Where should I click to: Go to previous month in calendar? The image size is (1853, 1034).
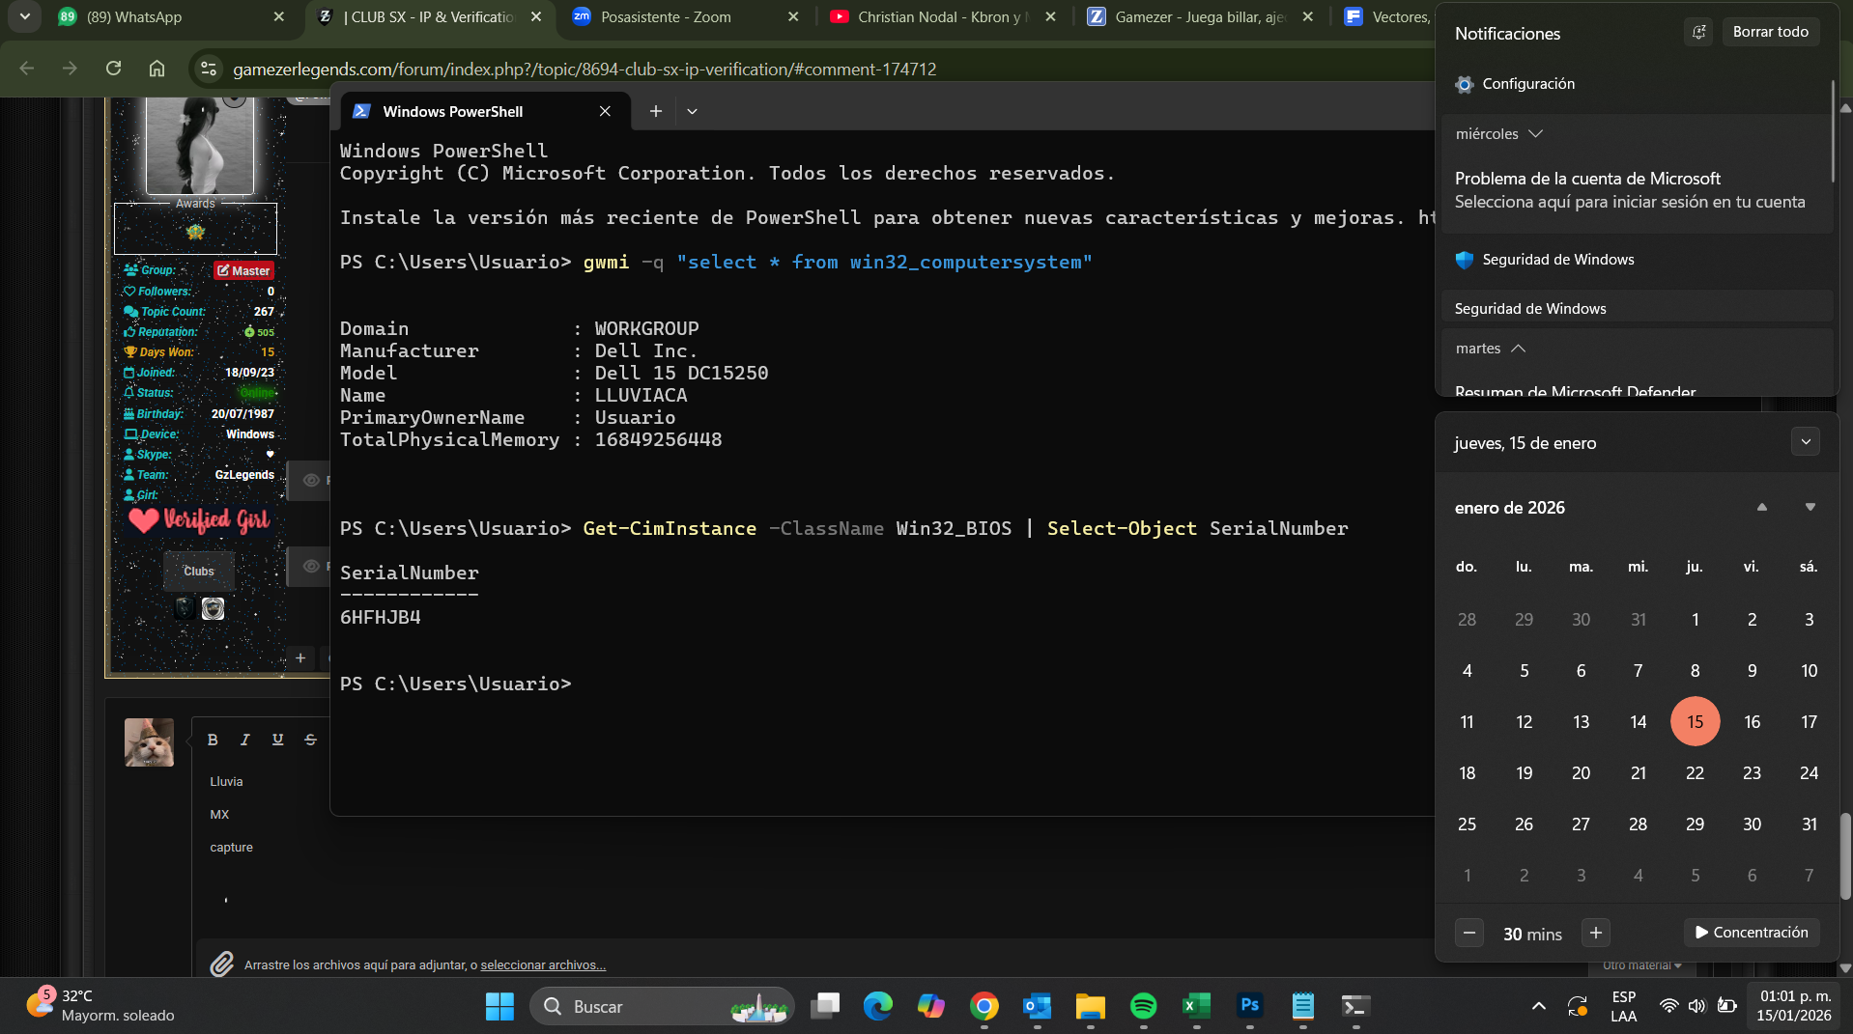1761,507
